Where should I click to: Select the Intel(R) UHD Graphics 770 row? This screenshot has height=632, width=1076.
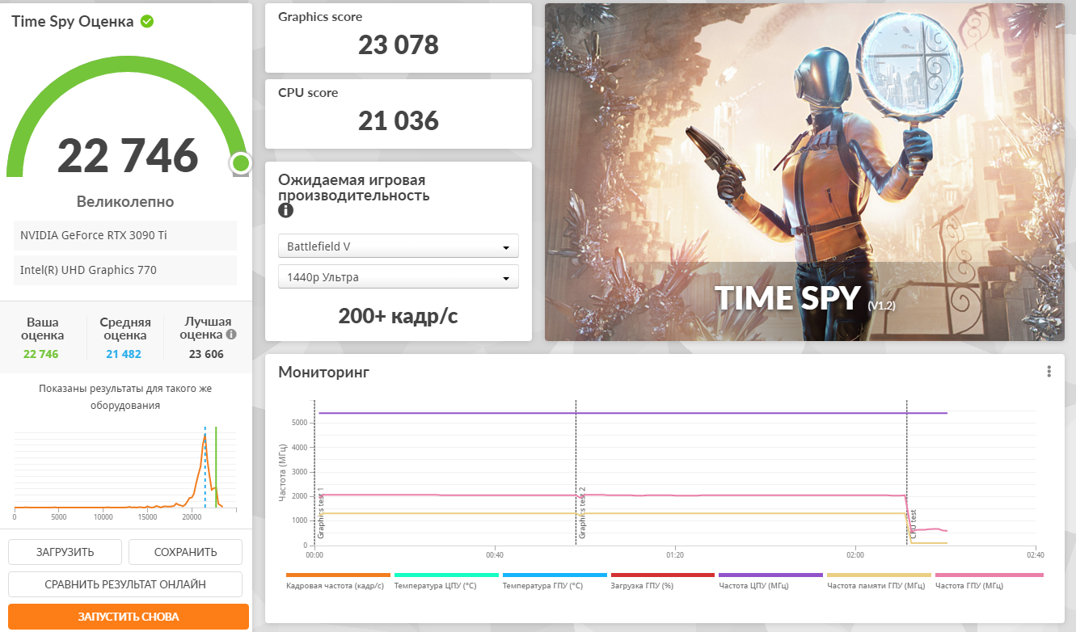125,270
